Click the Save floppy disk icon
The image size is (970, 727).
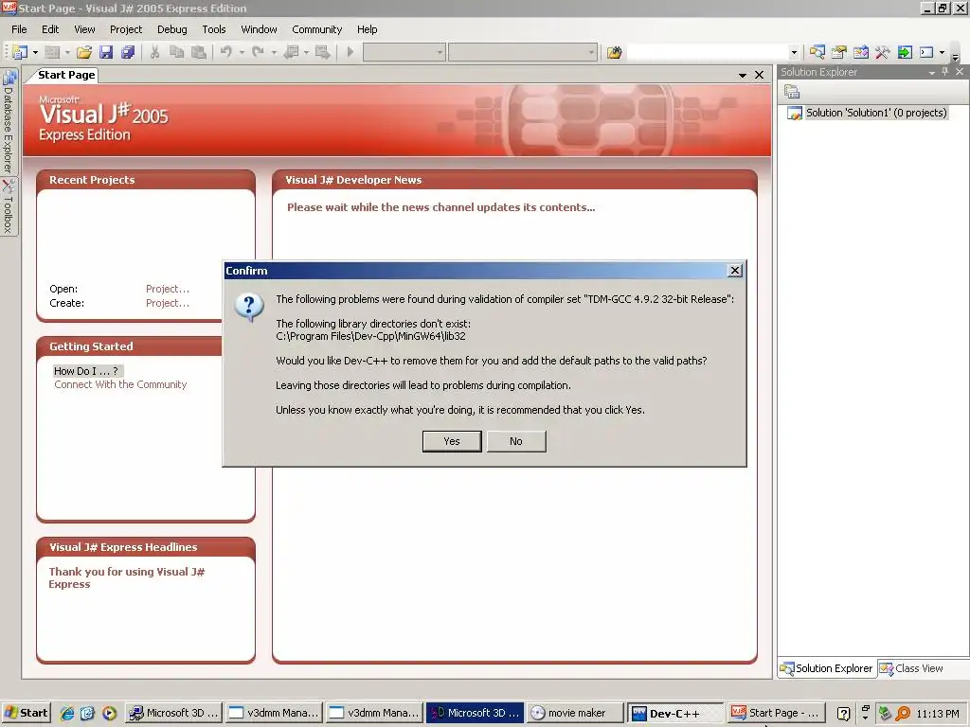coord(106,53)
